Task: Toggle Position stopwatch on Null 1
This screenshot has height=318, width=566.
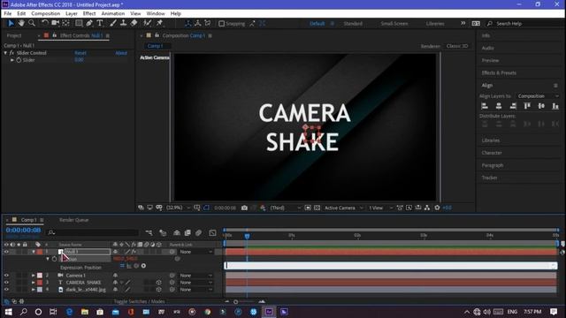Action: (x=55, y=259)
